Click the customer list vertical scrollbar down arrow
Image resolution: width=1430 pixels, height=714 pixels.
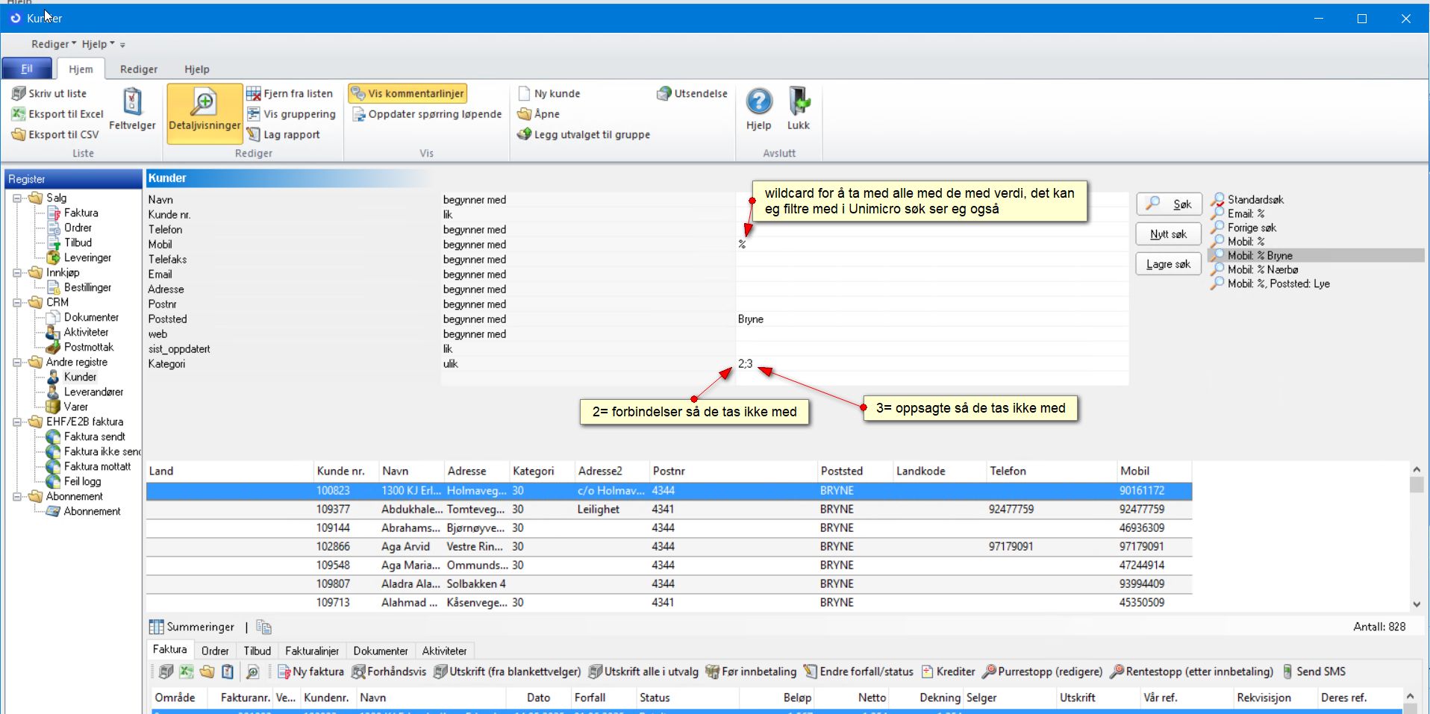click(x=1416, y=604)
